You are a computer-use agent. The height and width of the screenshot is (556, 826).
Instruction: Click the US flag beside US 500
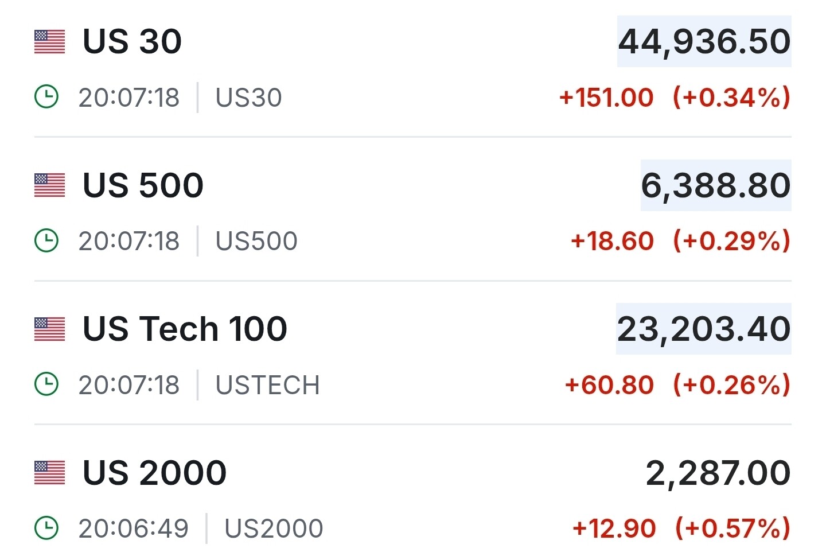point(49,185)
